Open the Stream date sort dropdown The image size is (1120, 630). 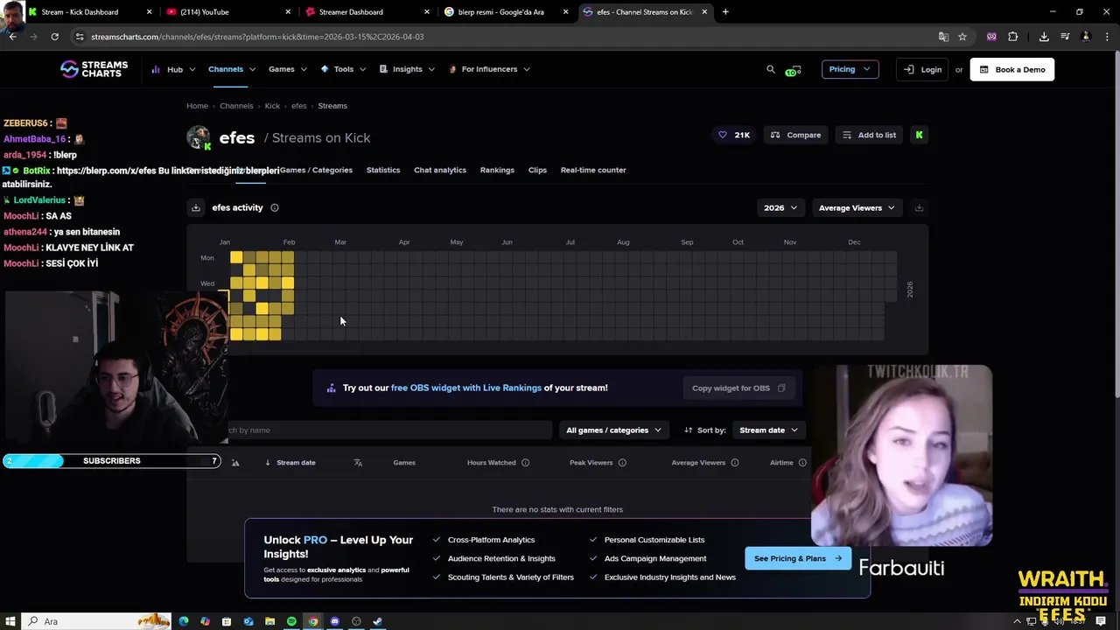768,430
